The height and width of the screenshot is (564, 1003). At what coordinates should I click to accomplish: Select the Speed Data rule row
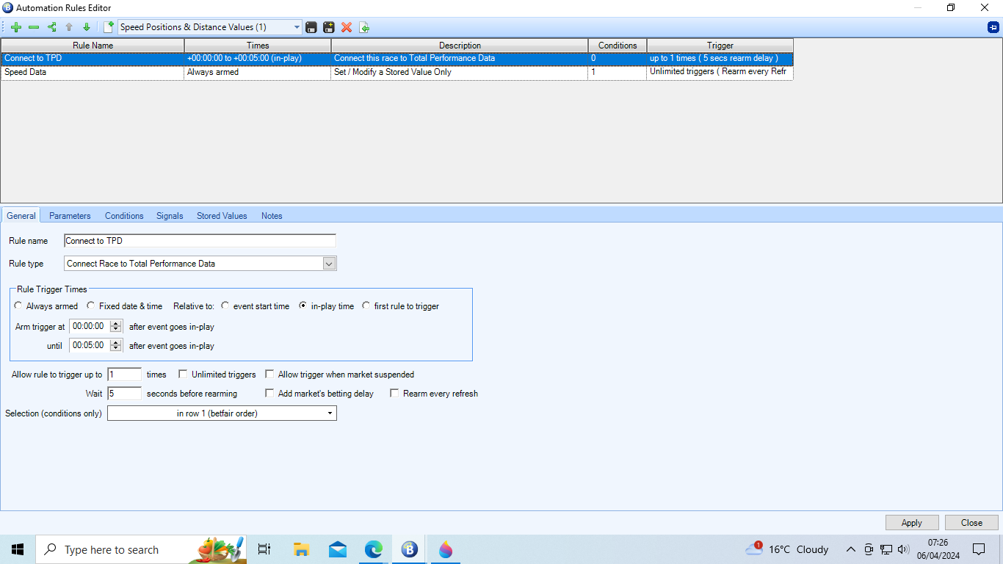click(x=93, y=73)
